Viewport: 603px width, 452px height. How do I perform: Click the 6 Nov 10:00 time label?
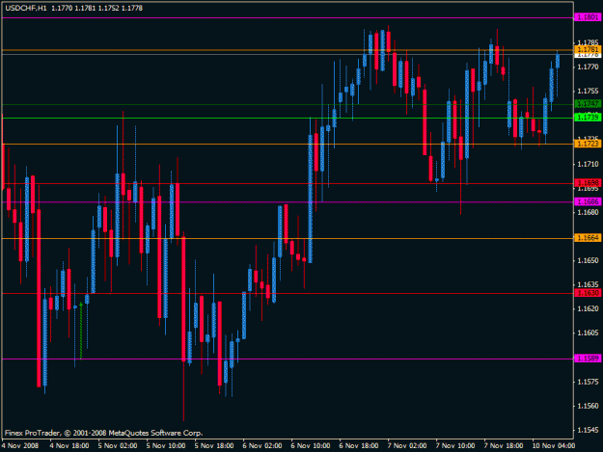(311, 446)
